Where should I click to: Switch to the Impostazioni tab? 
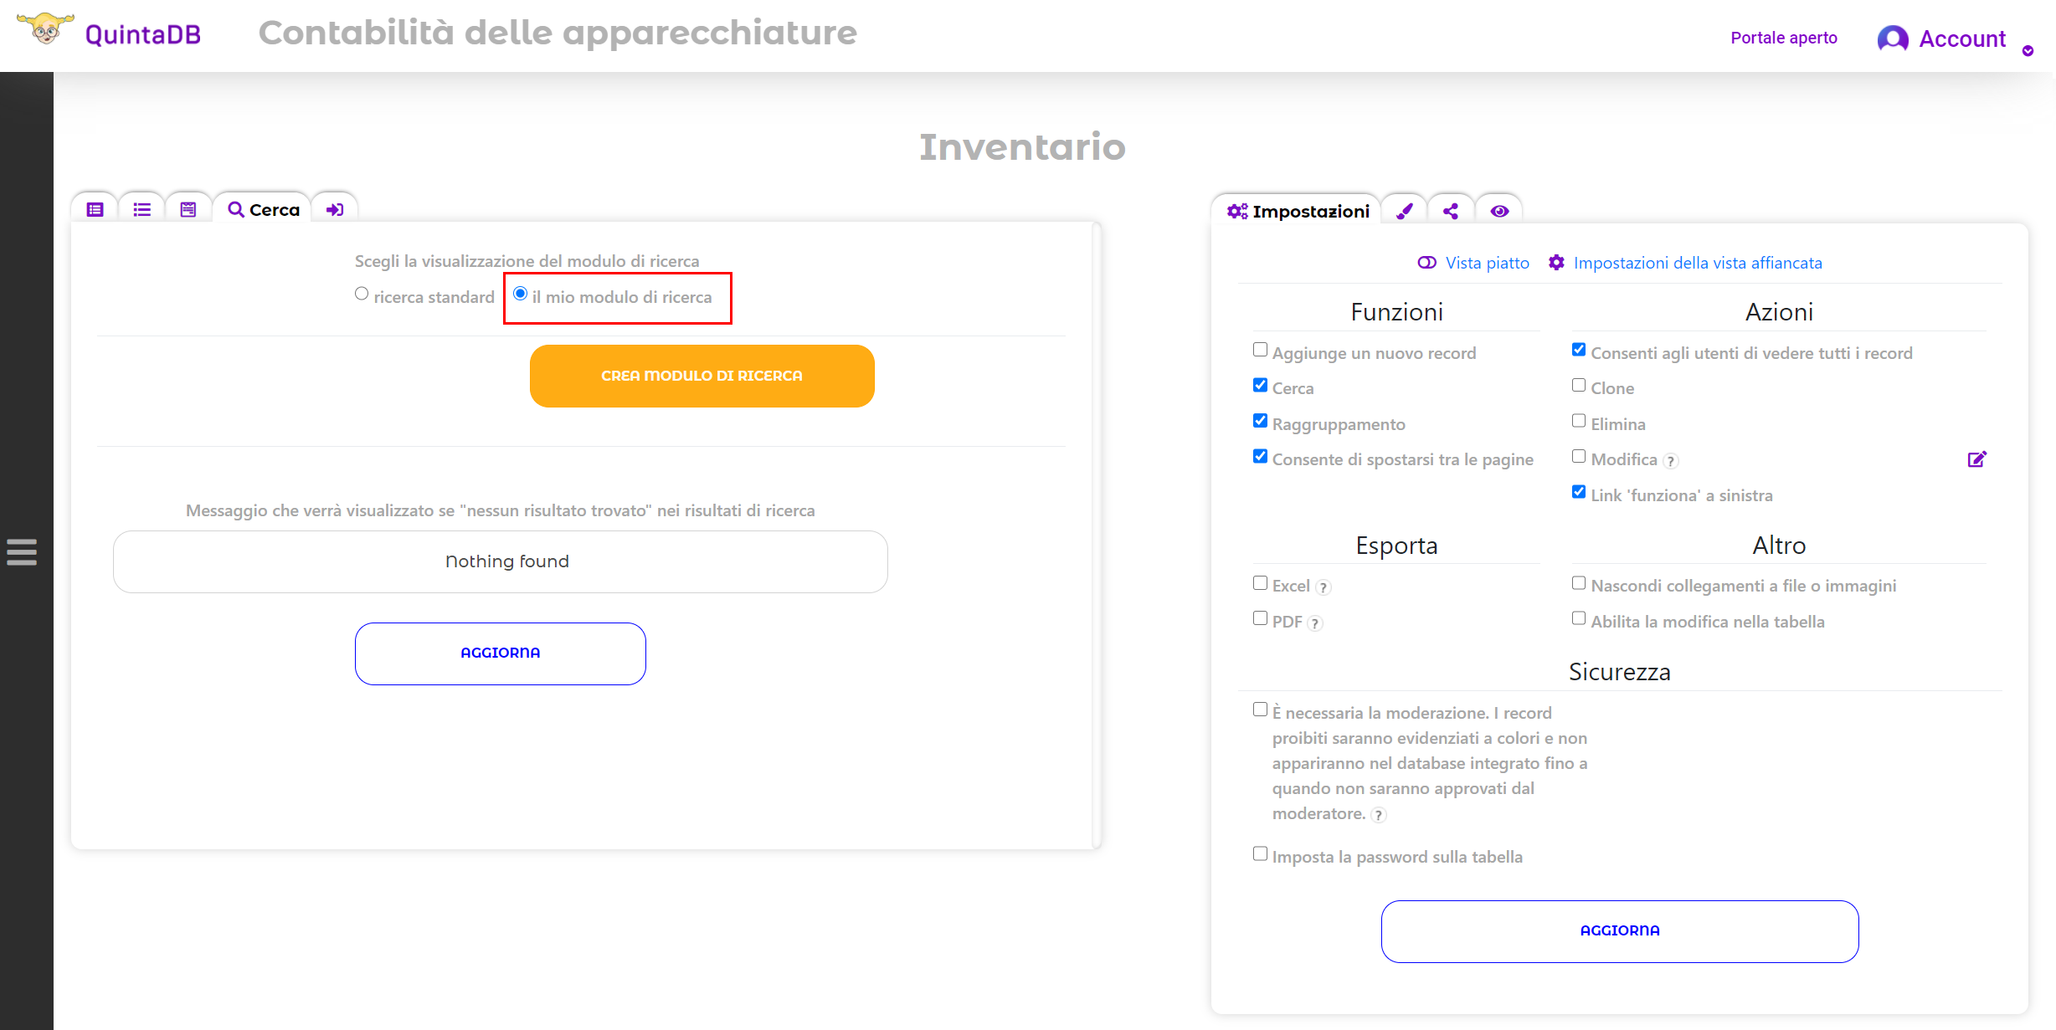(x=1298, y=211)
